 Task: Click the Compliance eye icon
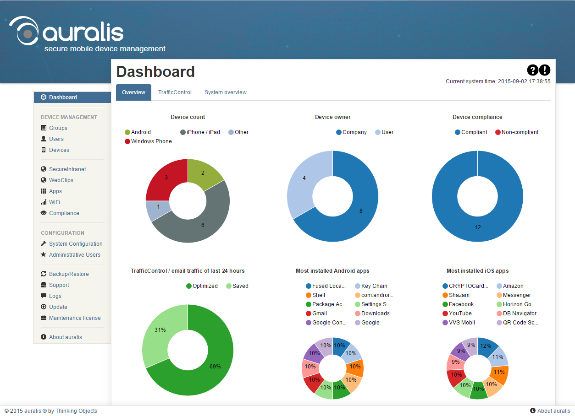click(44, 213)
